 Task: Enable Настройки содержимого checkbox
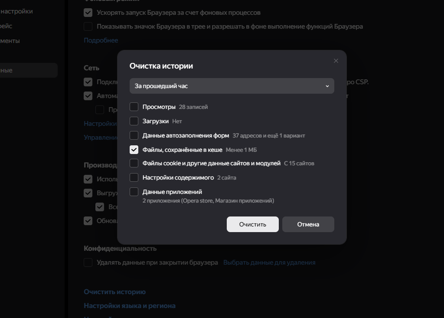[x=134, y=177]
